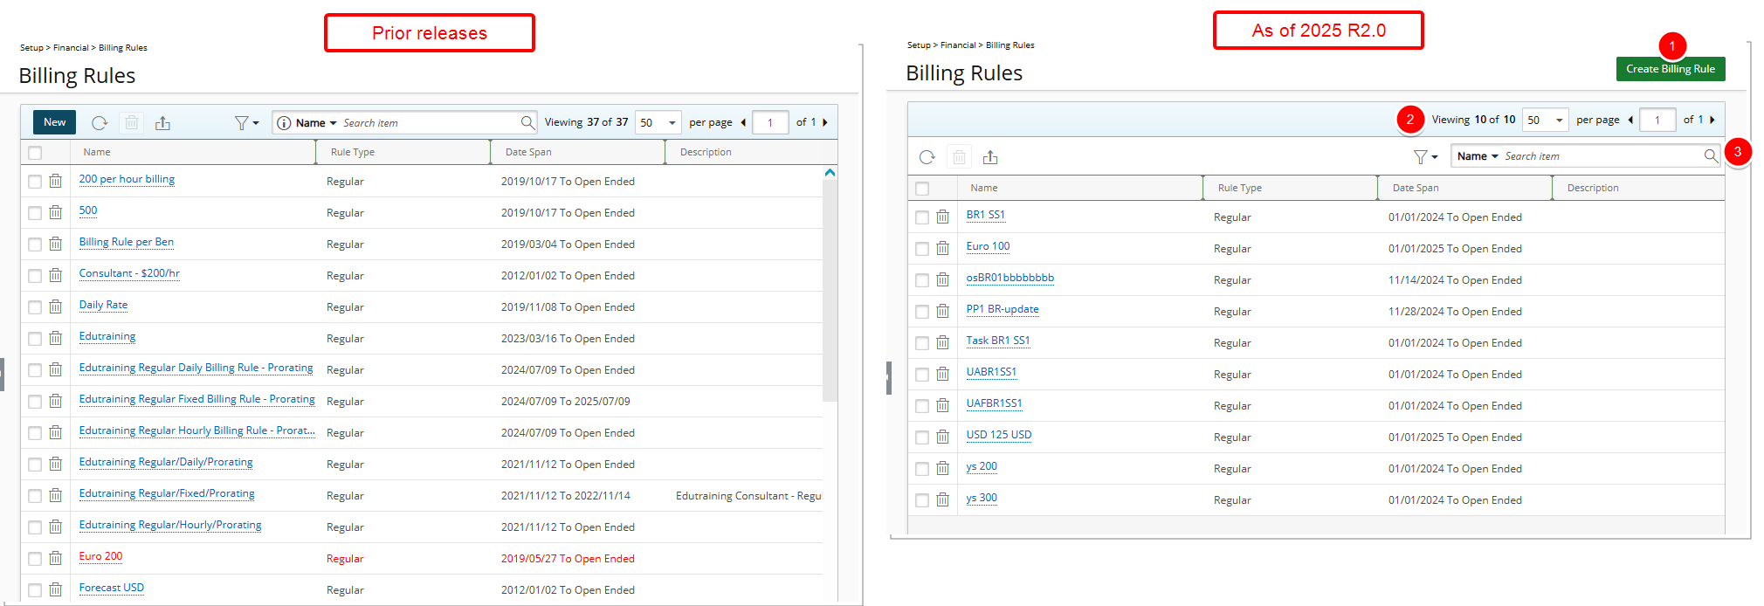This screenshot has width=1764, height=606.
Task: Click the search magnifier in the prior releases panel
Action: click(527, 123)
